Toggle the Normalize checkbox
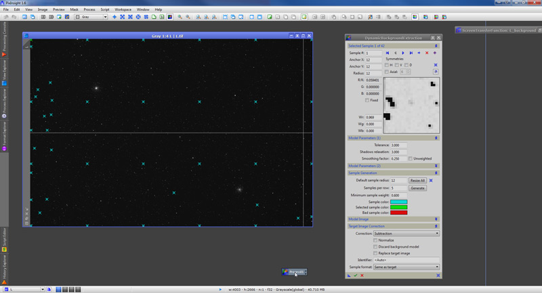This screenshot has width=542, height=293. [376, 240]
